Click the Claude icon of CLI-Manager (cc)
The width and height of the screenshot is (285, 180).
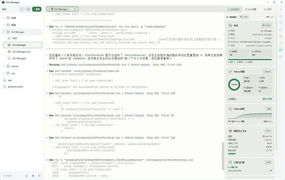[x=9, y=52]
